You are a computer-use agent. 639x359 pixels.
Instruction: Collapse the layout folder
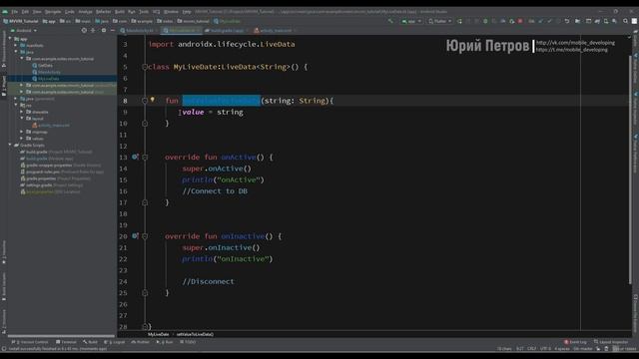(x=22, y=119)
